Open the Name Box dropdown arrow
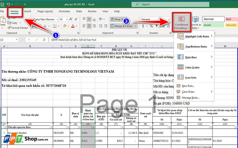Screen dimensions: 238x148 (16, 40)
